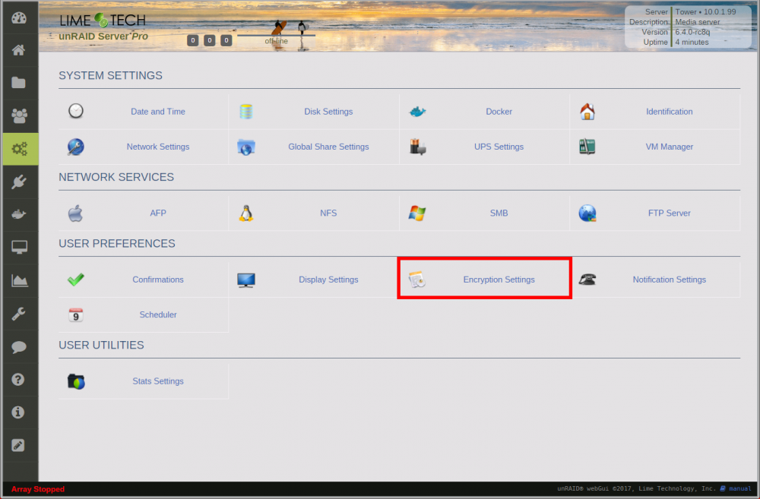Click the 4 minutes uptime value
Viewport: 760px width, 499px height.
[692, 42]
